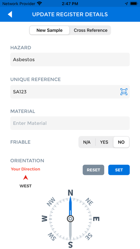
Task: Click the compass center pivot
Action: point(70,219)
